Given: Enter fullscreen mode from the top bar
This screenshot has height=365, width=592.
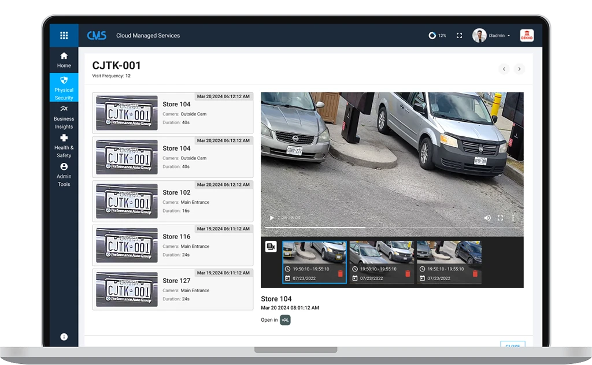Looking at the screenshot, I should coord(459,35).
